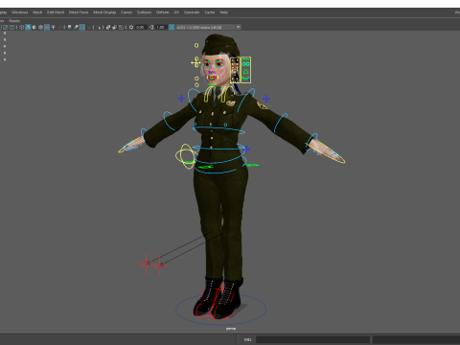
Task: Click the isolate select icon
Action: pyautogui.click(x=98, y=27)
